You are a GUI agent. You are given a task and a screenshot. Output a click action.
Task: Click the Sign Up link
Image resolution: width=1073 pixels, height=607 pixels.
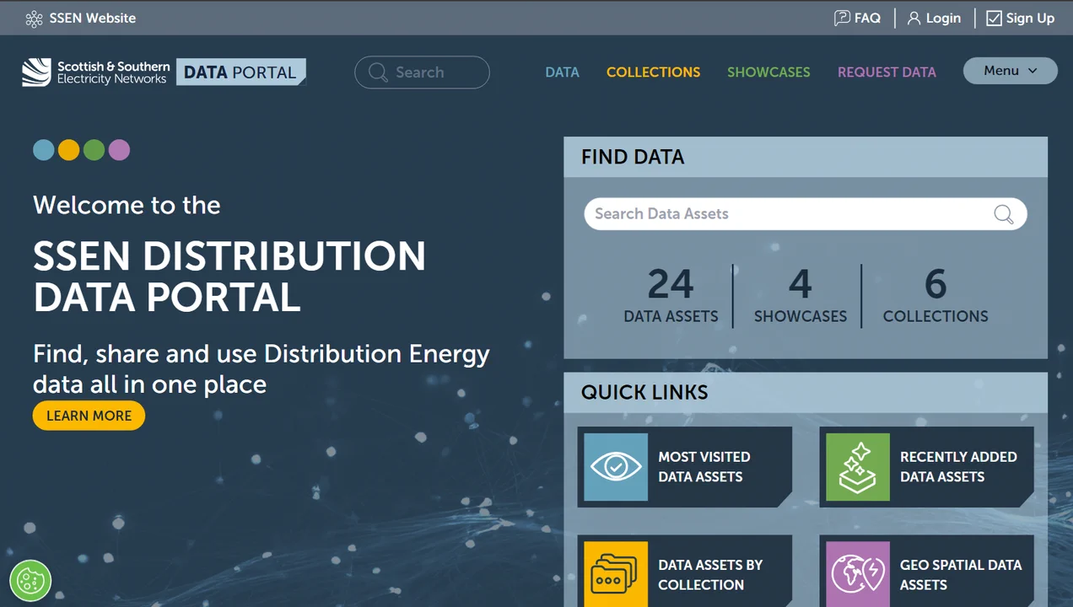(1021, 19)
